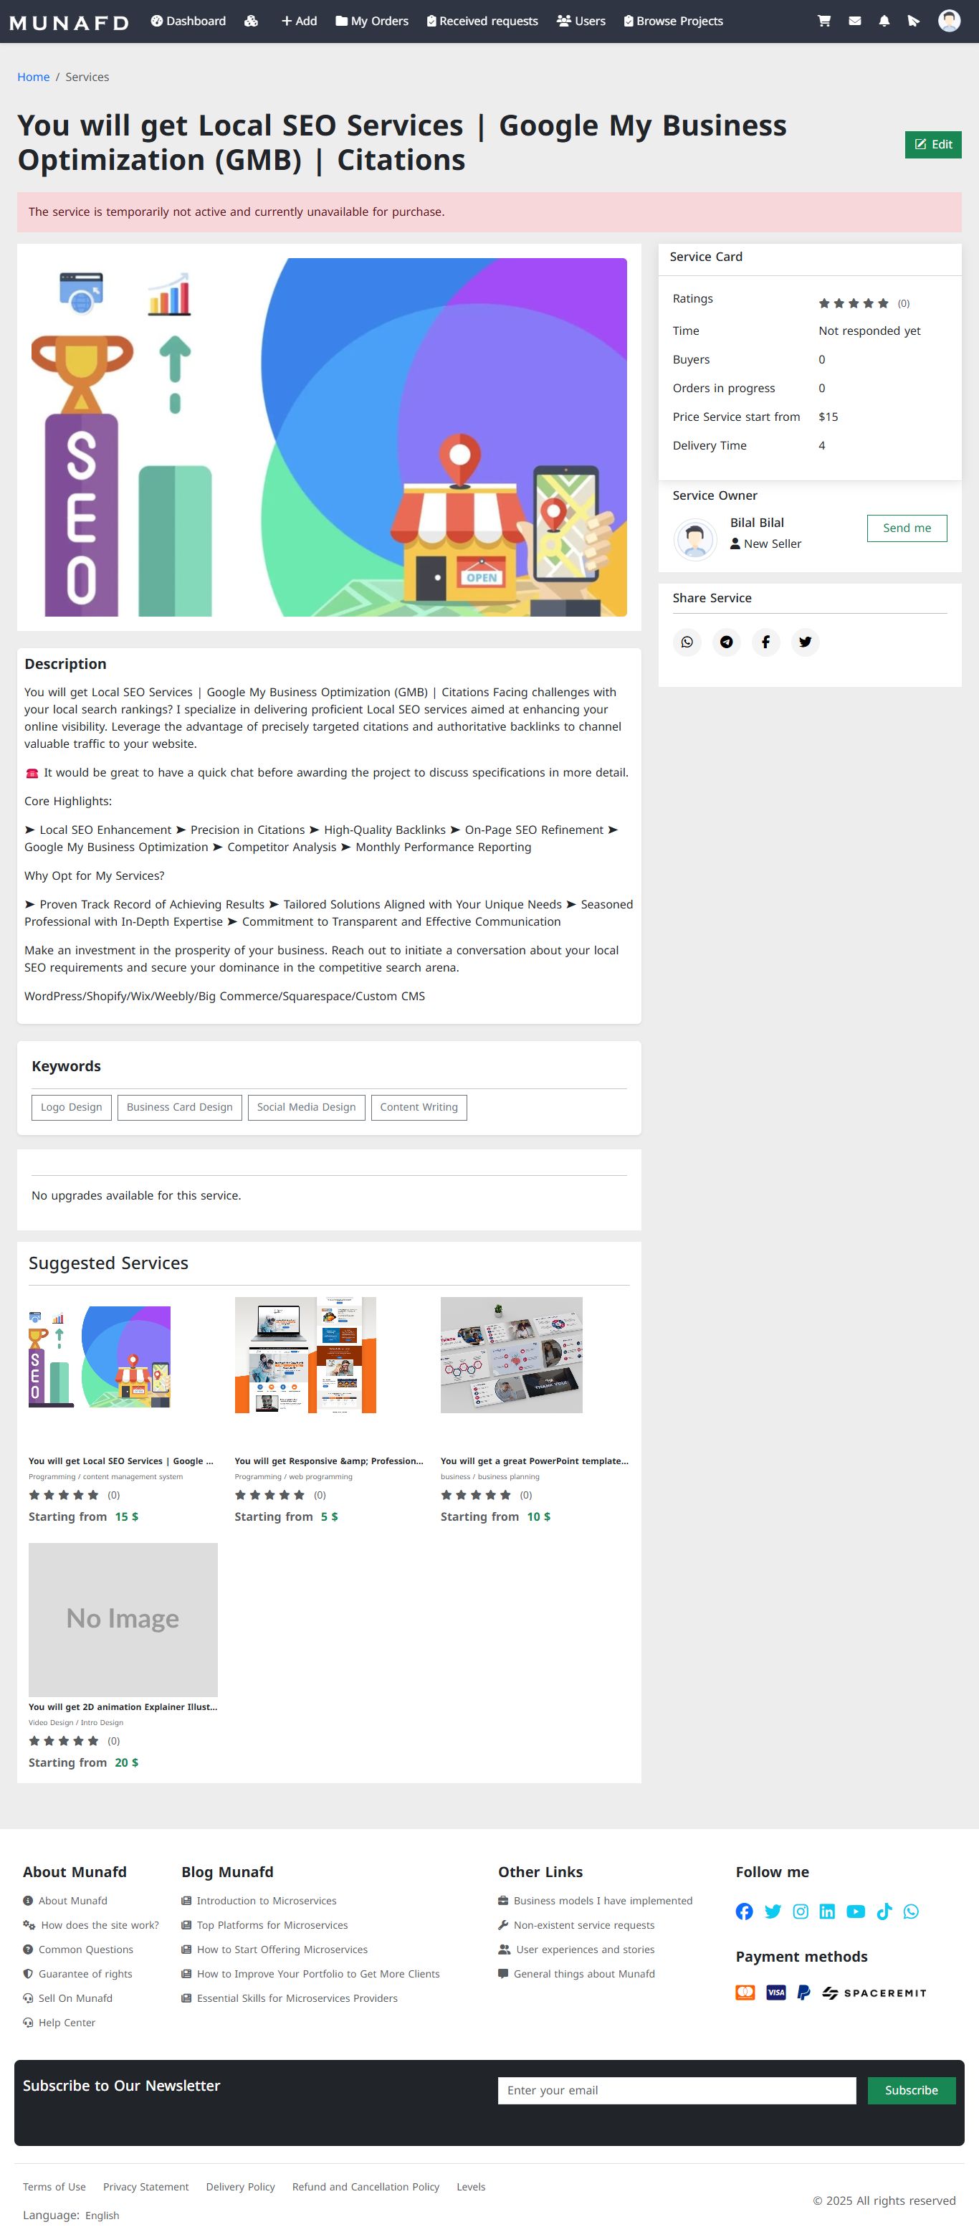Image resolution: width=979 pixels, height=2227 pixels.
Task: Share service via Telegram icon
Action: (727, 642)
